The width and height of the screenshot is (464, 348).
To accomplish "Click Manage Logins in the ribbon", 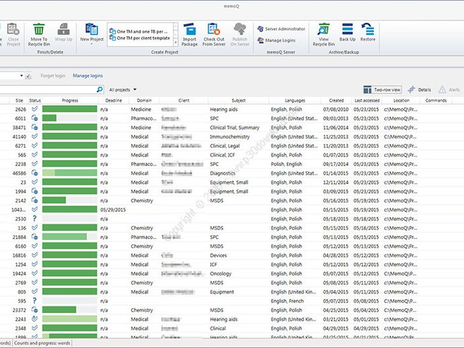I will pos(276,40).
